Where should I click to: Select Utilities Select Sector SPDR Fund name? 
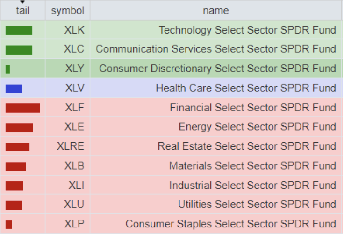coord(257,205)
